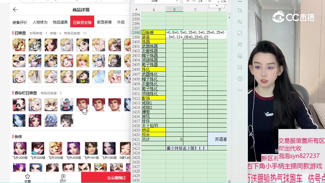The height and width of the screenshot is (183, 325).
Task: Select row 2394 header
Action: click(x=136, y=14)
